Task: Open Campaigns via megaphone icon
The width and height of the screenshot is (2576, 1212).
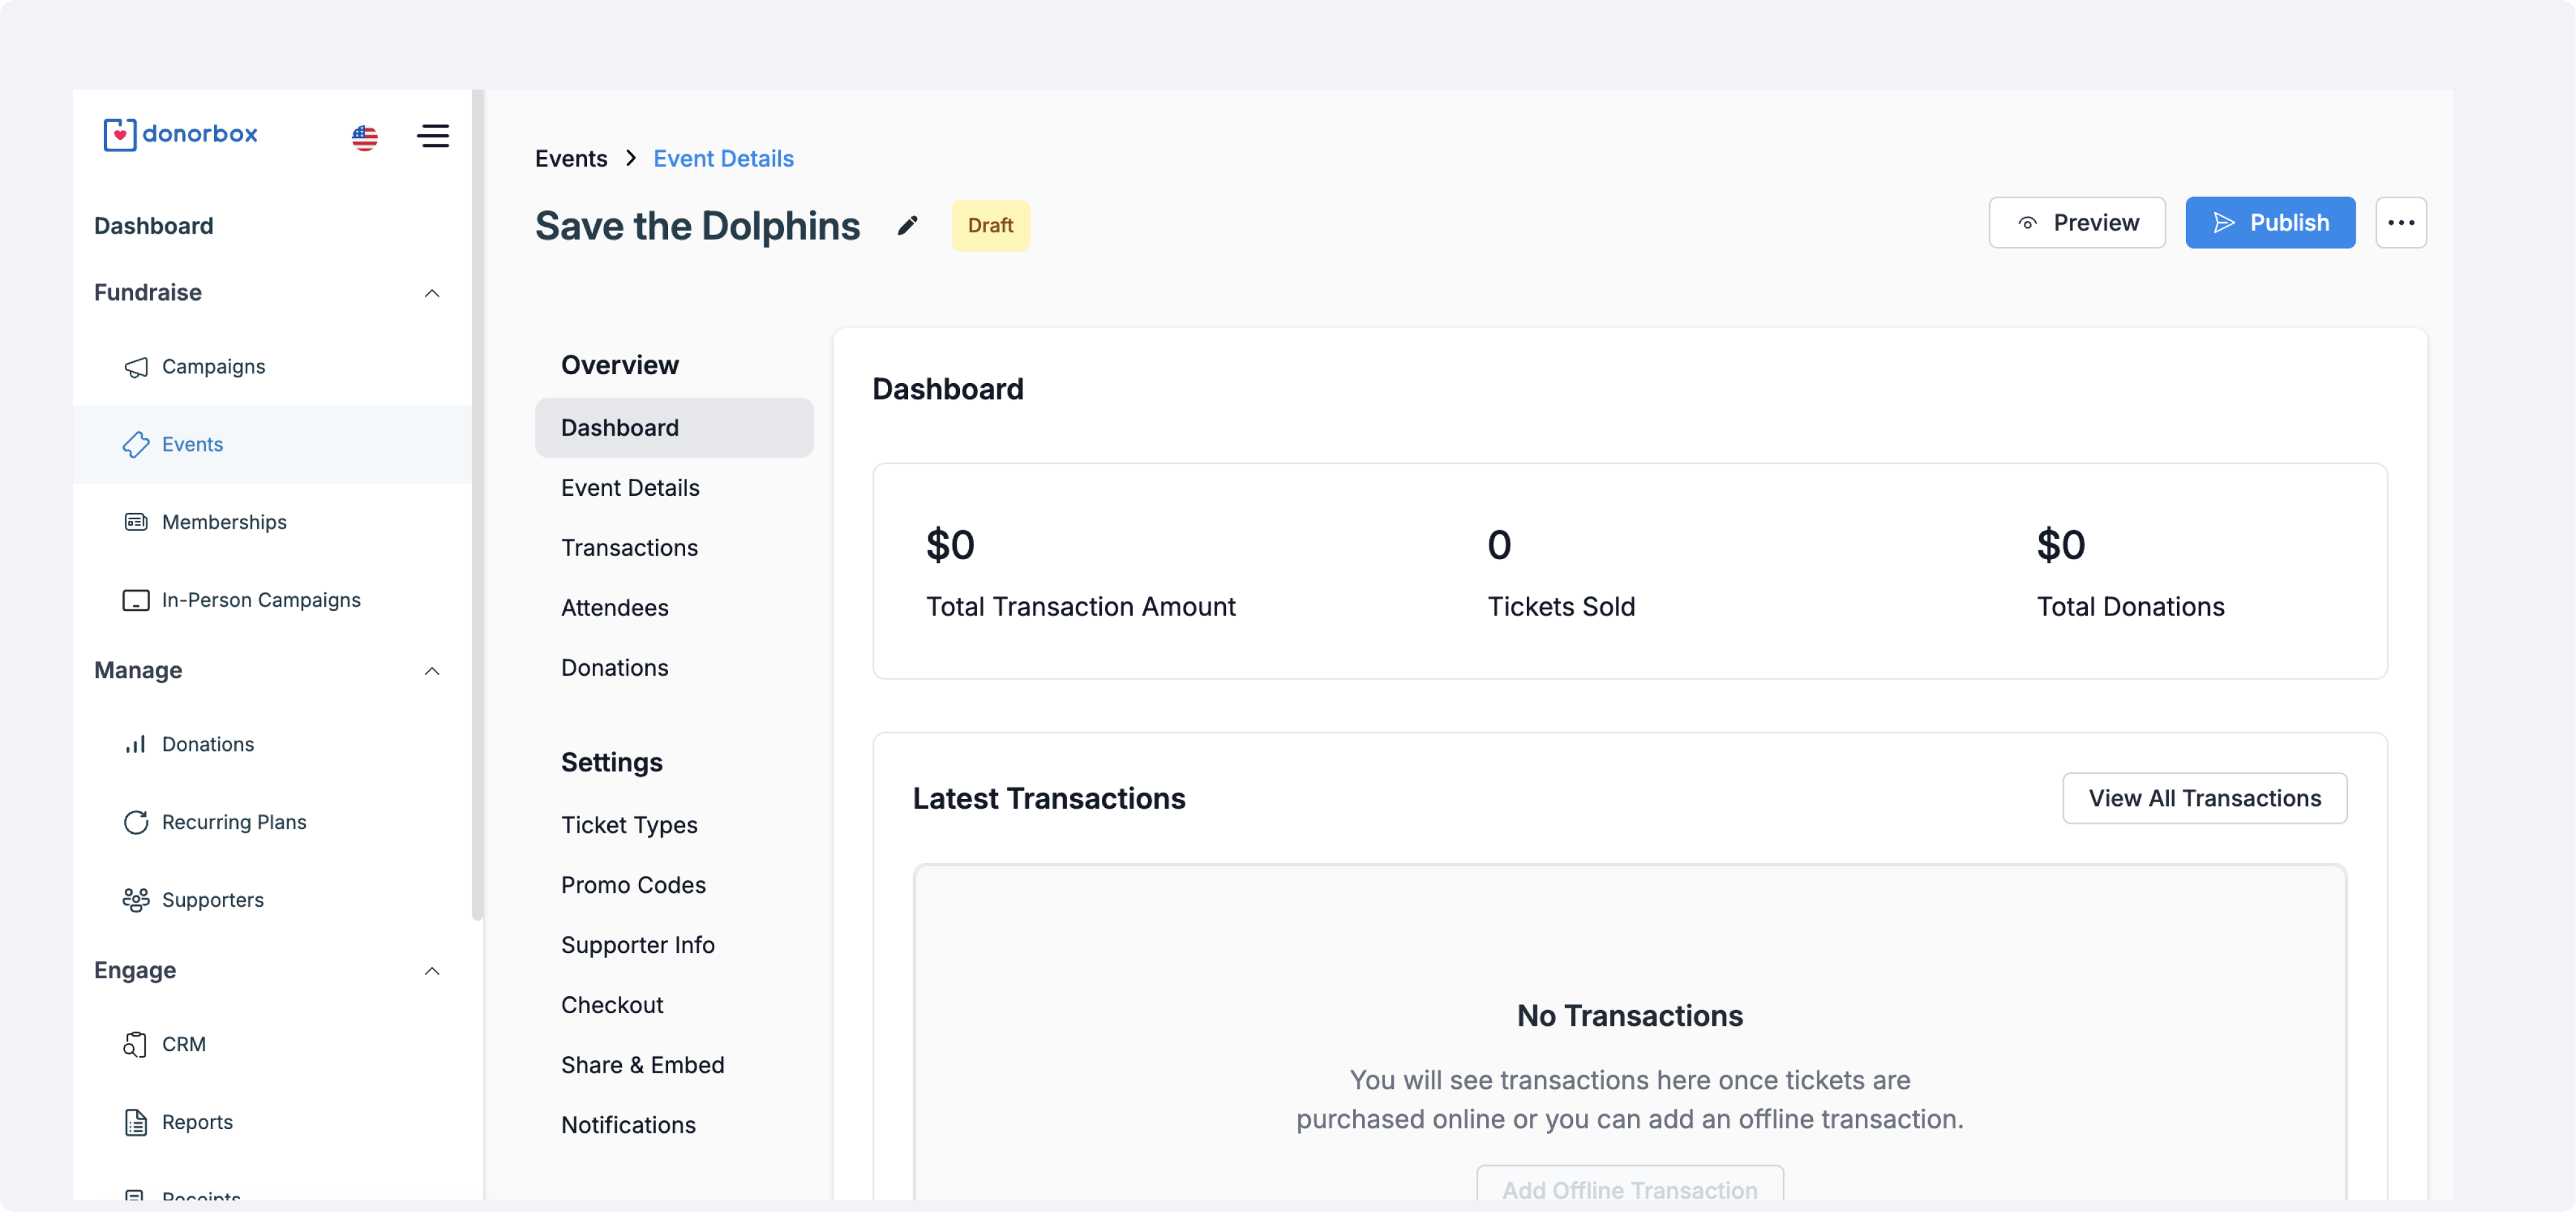Action: pos(136,367)
